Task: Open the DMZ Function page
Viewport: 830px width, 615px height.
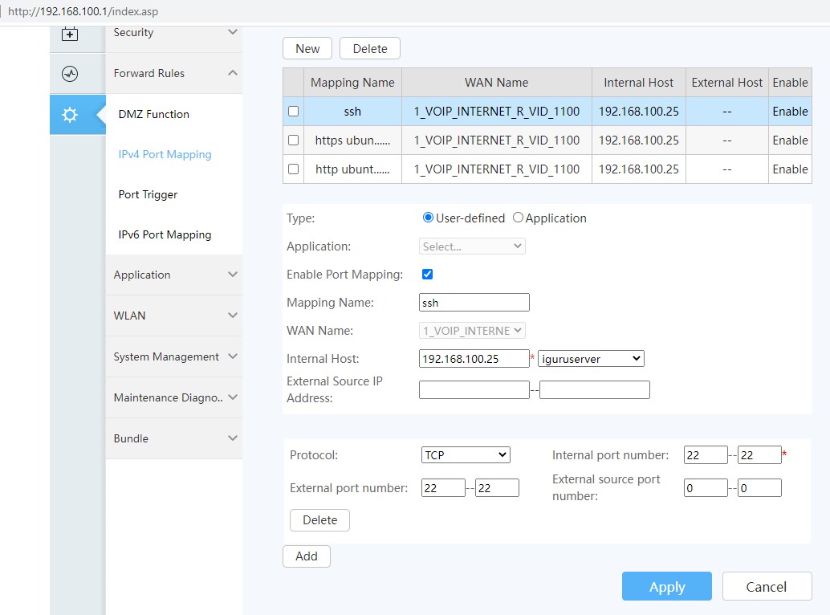Action: point(153,114)
